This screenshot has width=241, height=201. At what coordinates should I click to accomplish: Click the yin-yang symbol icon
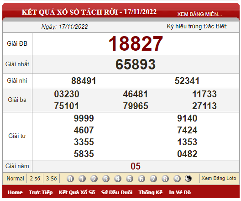coord(189,179)
